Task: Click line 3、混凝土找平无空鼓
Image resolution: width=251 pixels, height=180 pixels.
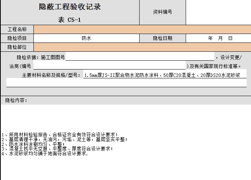Action: (57, 149)
